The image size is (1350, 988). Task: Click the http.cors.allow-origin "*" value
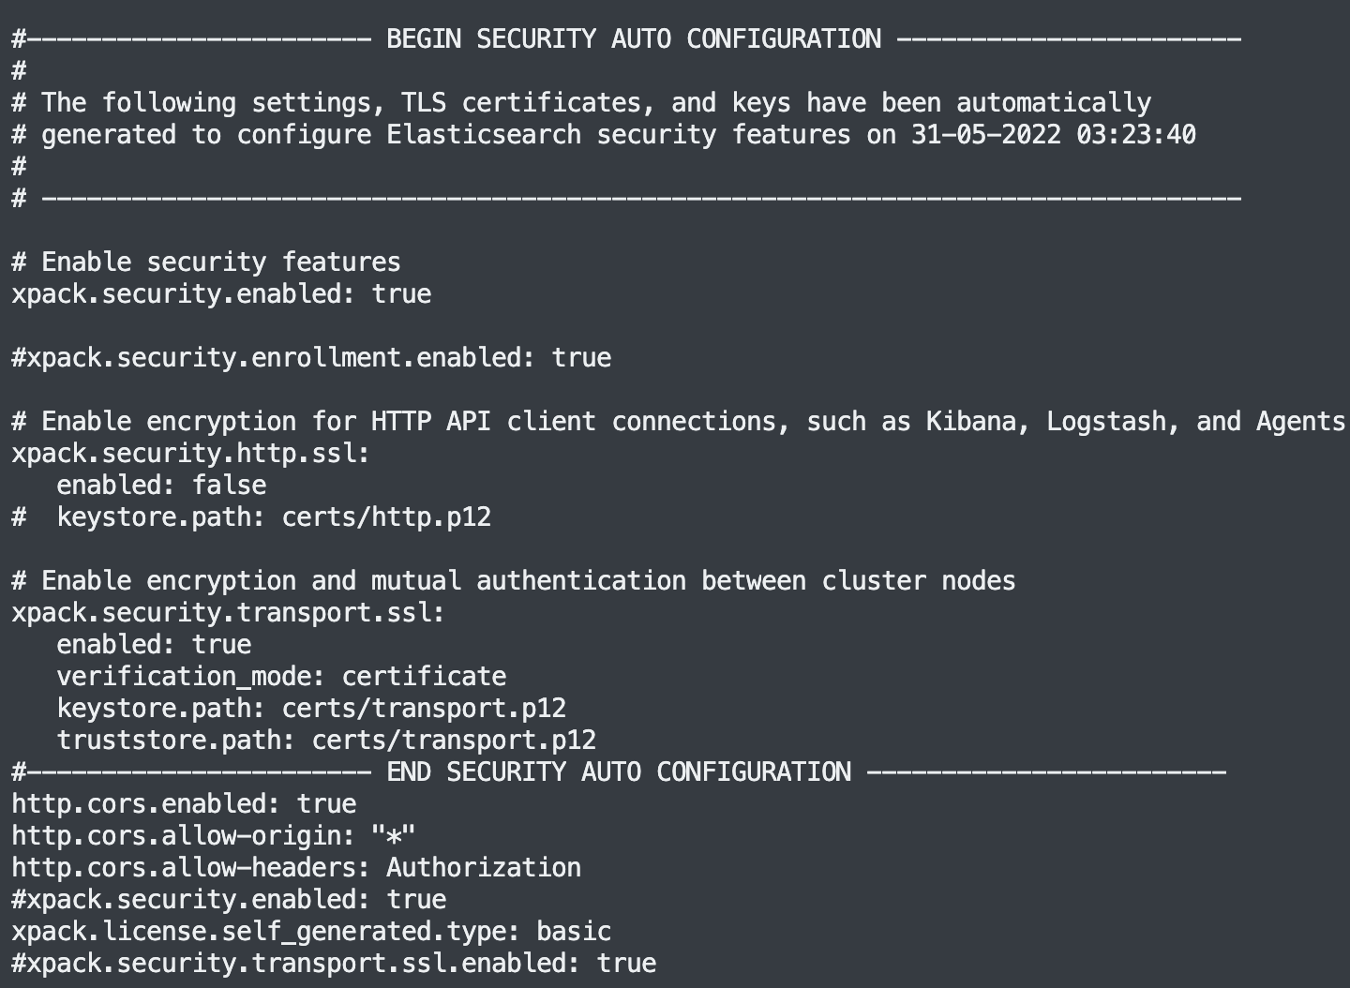tap(394, 836)
